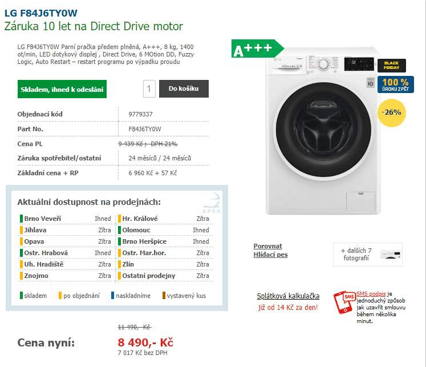Click the 'Uh. Hradiště' store row
Image resolution: width=426 pixels, height=367 pixels.
tap(66, 264)
